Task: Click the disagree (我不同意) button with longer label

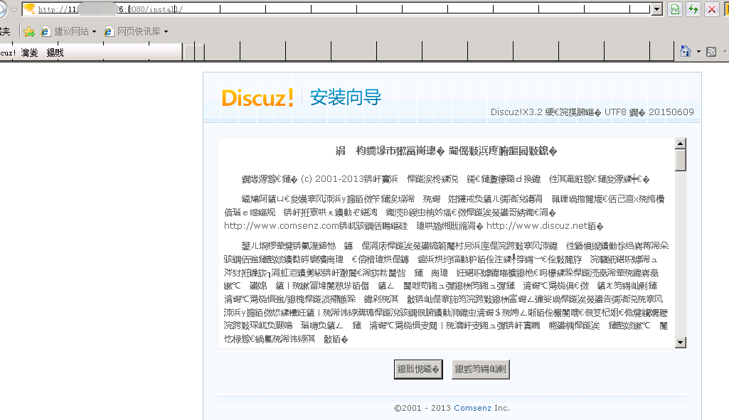Action: point(480,370)
